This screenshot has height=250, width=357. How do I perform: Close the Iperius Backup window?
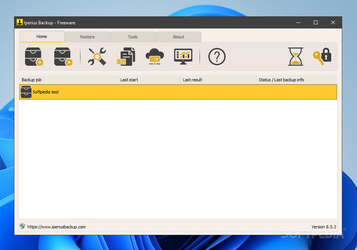pyautogui.click(x=333, y=22)
